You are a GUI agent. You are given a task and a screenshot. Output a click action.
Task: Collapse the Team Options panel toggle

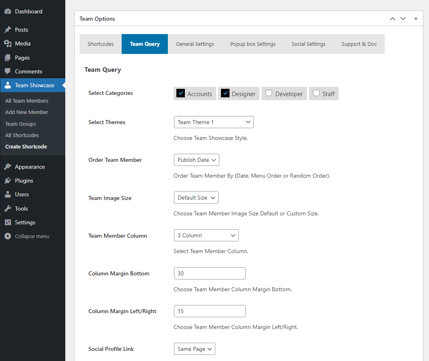coord(416,19)
